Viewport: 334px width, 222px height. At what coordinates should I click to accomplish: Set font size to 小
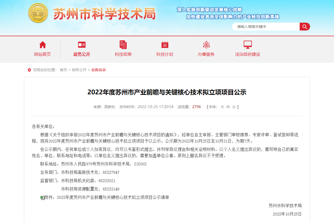234,107
